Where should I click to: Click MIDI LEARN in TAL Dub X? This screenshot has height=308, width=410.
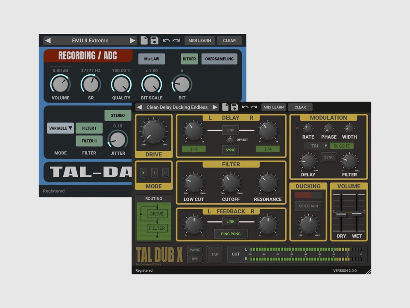(x=273, y=107)
